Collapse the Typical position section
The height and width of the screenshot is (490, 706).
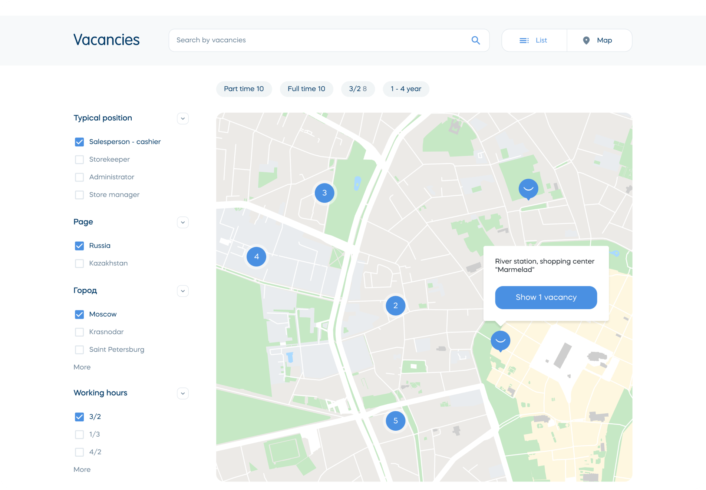tap(182, 119)
